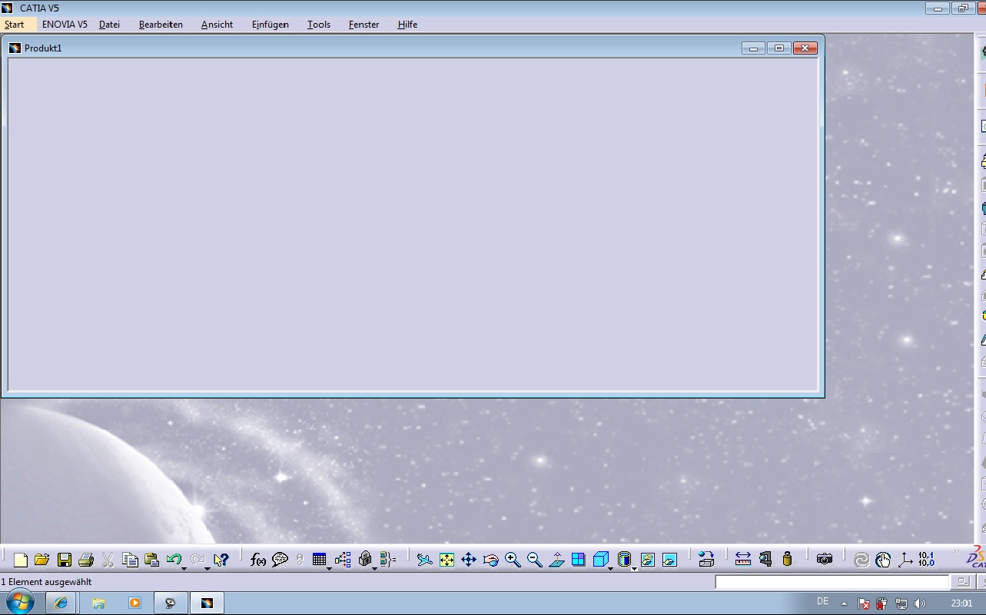This screenshot has height=615, width=986.
Task: Open the Windows Start orb
Action: [x=19, y=603]
